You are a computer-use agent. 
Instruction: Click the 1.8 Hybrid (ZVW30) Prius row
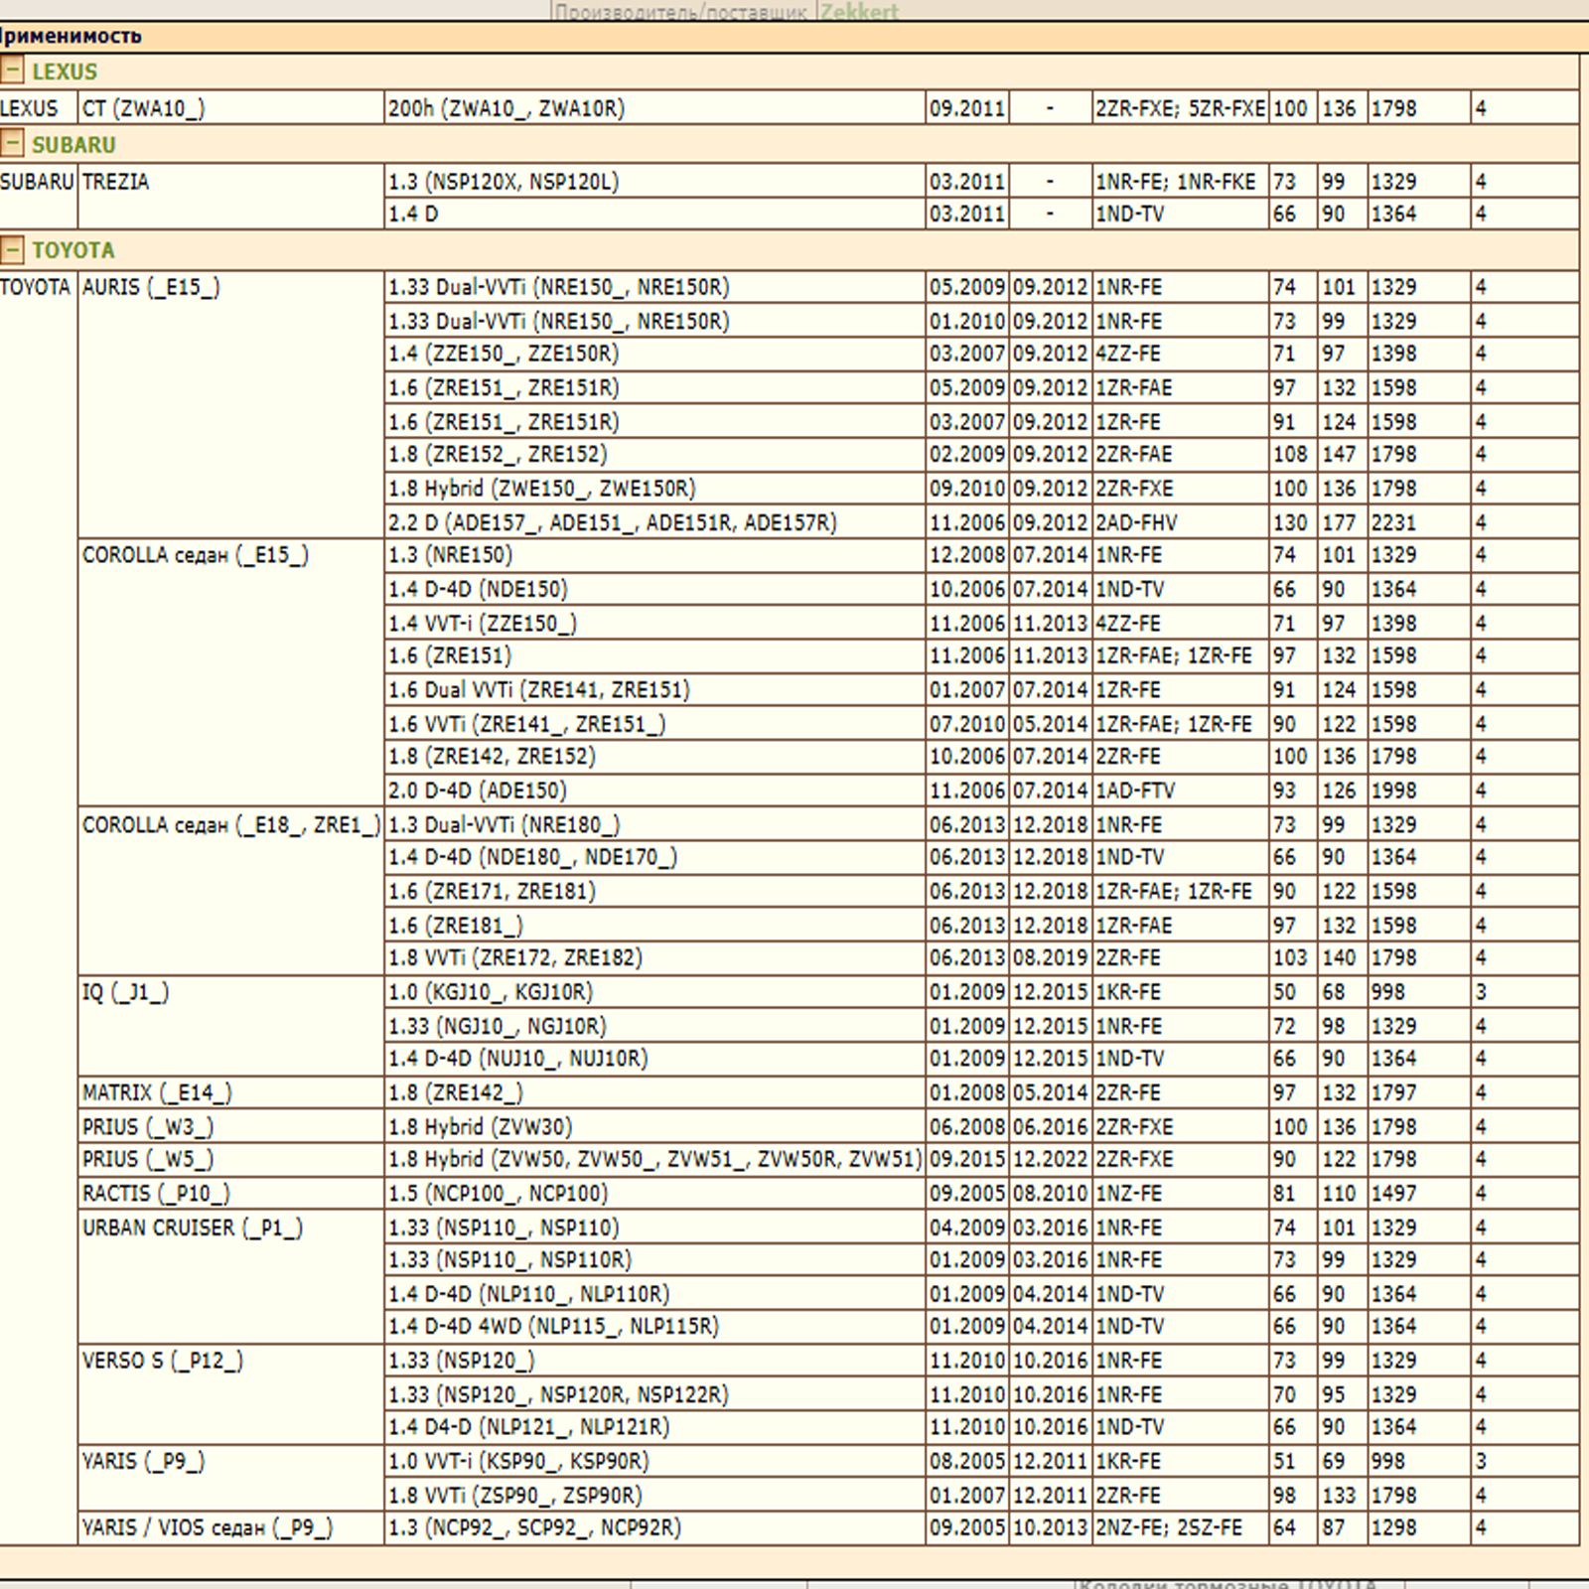480,1126
